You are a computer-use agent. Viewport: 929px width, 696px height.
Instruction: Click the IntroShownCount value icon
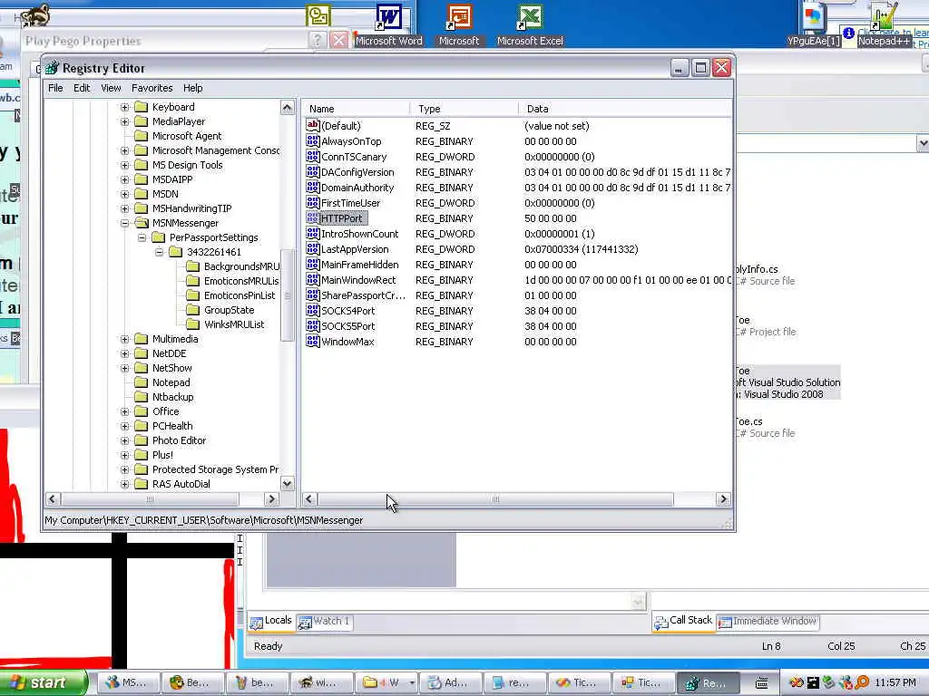(312, 233)
